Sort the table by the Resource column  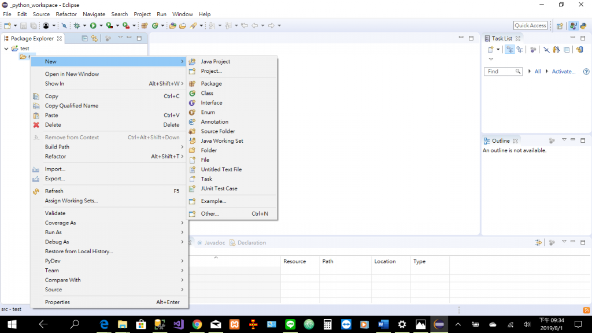point(300,261)
